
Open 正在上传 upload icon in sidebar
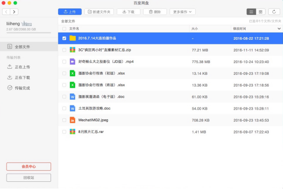tap(10, 67)
